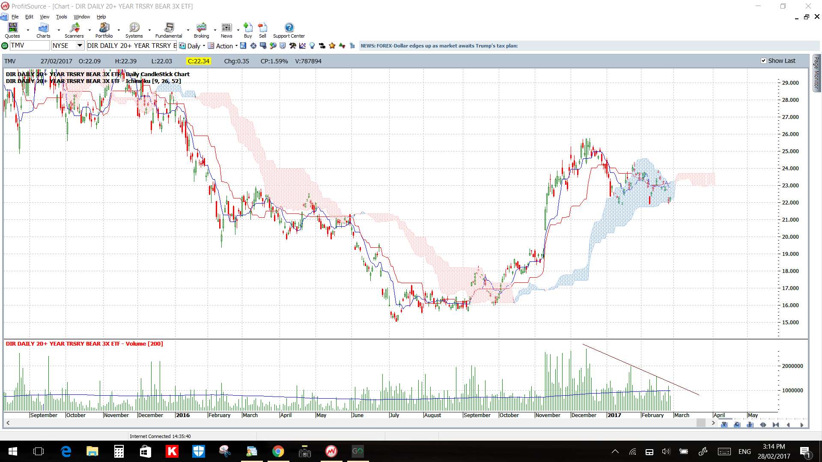Viewport: 822px width, 462px height.
Task: Open the Help menu
Action: (101, 17)
